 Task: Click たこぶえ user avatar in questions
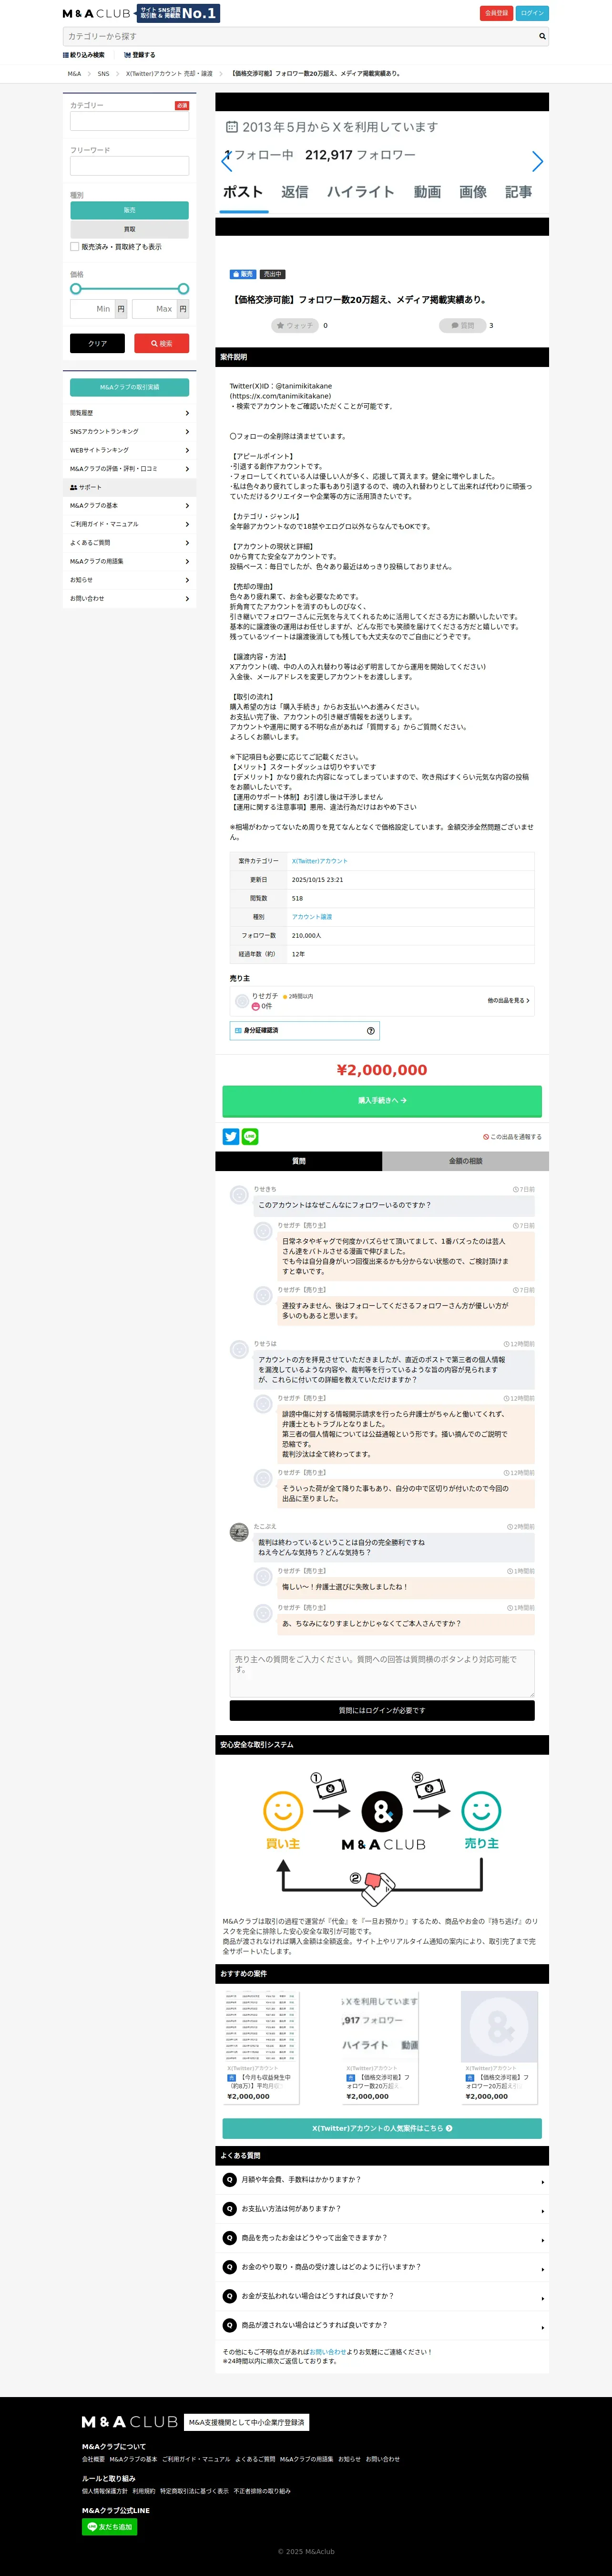coord(239,1532)
